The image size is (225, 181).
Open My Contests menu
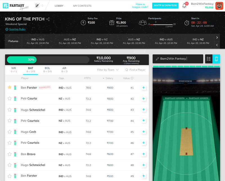tap(82, 6)
